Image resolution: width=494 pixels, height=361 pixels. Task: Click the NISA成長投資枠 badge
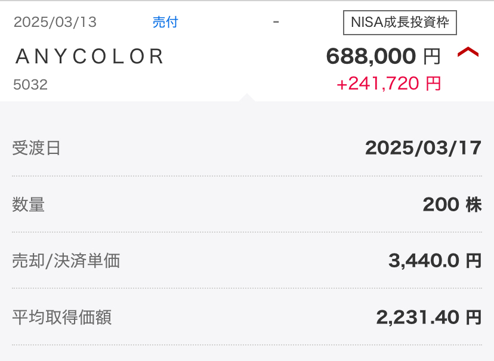click(400, 23)
